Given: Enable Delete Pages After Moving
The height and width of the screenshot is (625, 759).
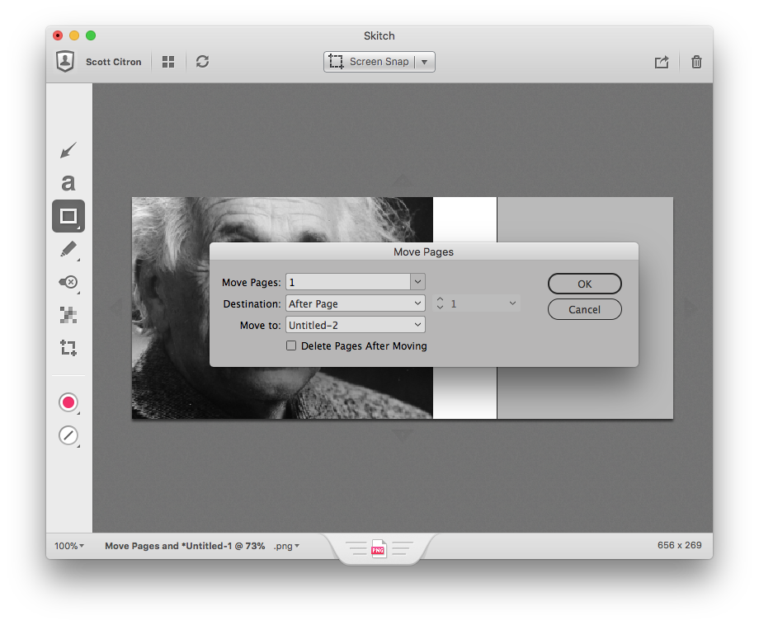Looking at the screenshot, I should (291, 345).
